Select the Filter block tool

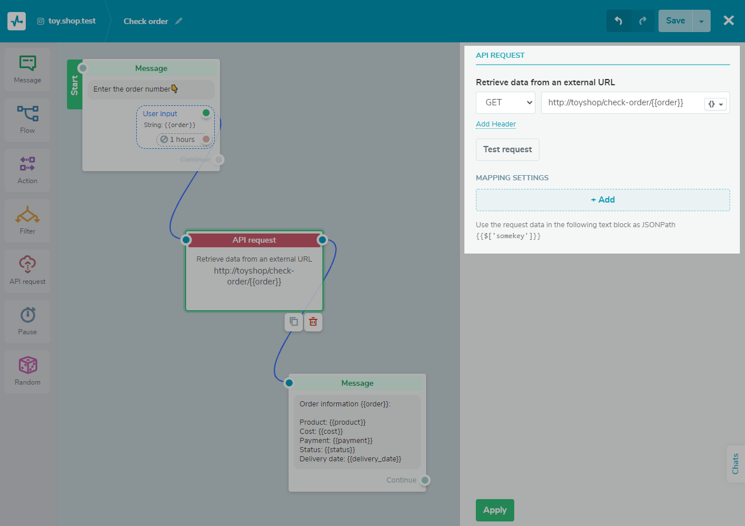[x=27, y=220]
